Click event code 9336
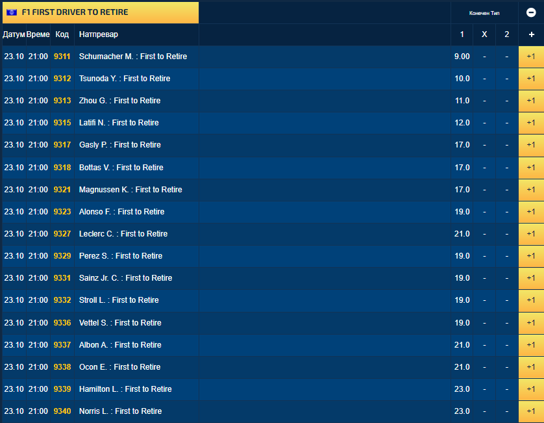Image resolution: width=544 pixels, height=423 pixels. click(x=62, y=323)
